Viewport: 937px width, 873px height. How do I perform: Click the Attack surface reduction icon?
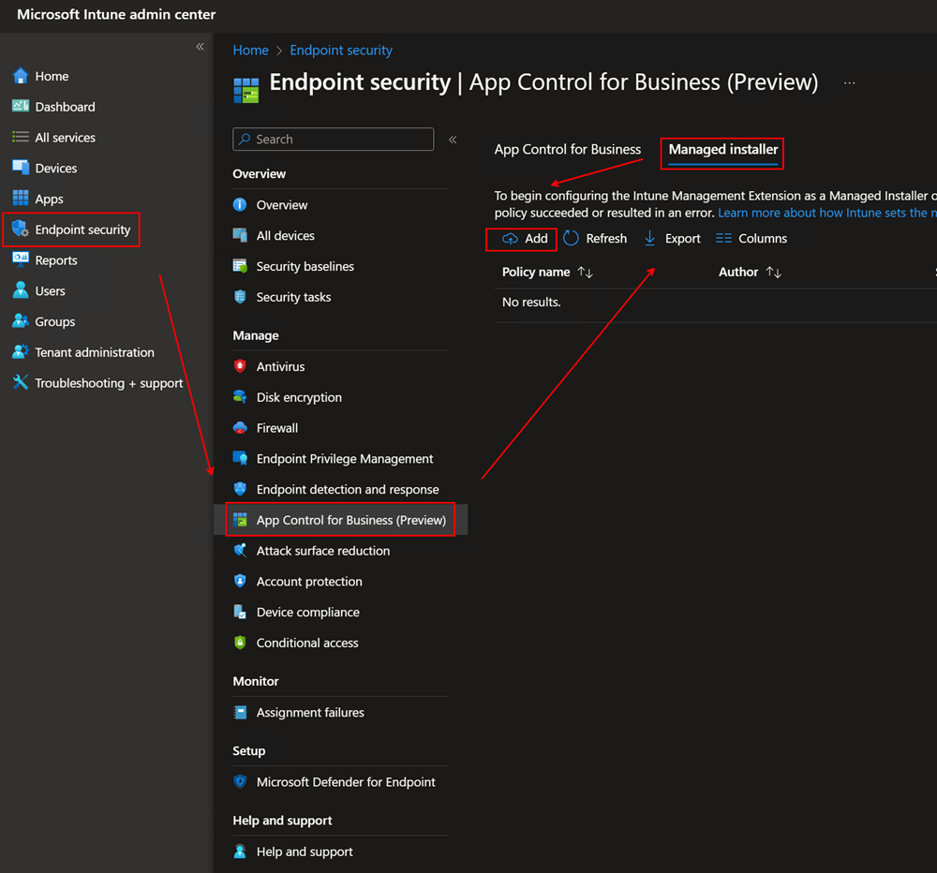(240, 551)
